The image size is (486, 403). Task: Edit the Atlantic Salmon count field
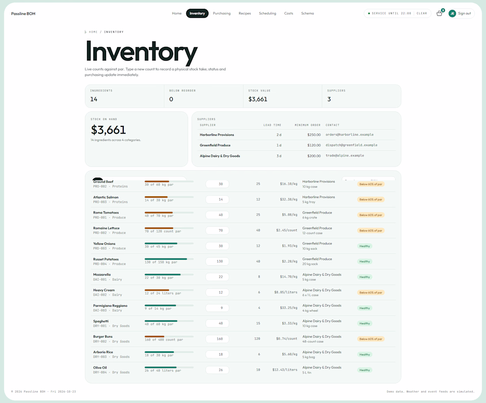point(217,199)
